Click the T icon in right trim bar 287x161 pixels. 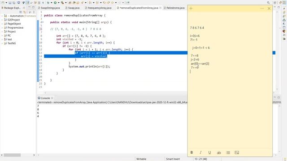coord(284,31)
